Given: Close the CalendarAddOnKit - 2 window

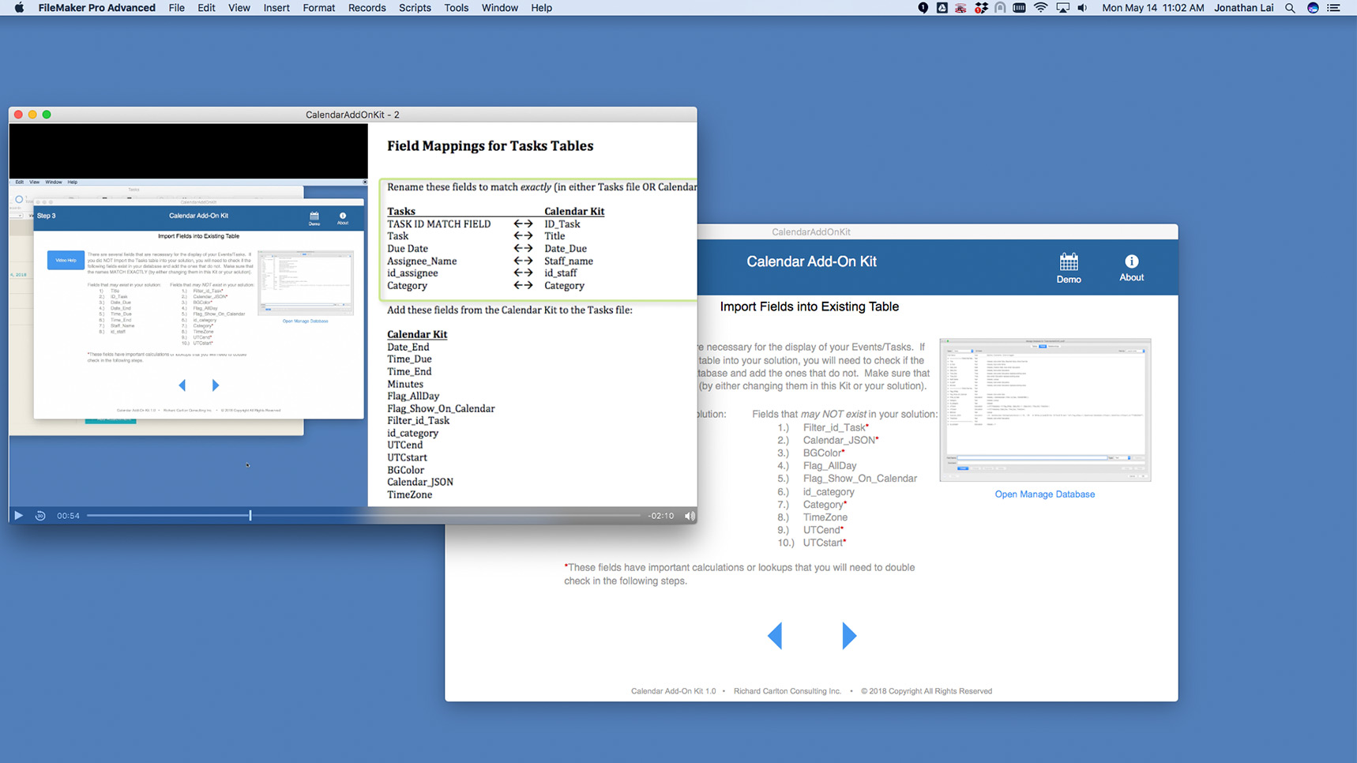Looking at the screenshot, I should [x=18, y=115].
